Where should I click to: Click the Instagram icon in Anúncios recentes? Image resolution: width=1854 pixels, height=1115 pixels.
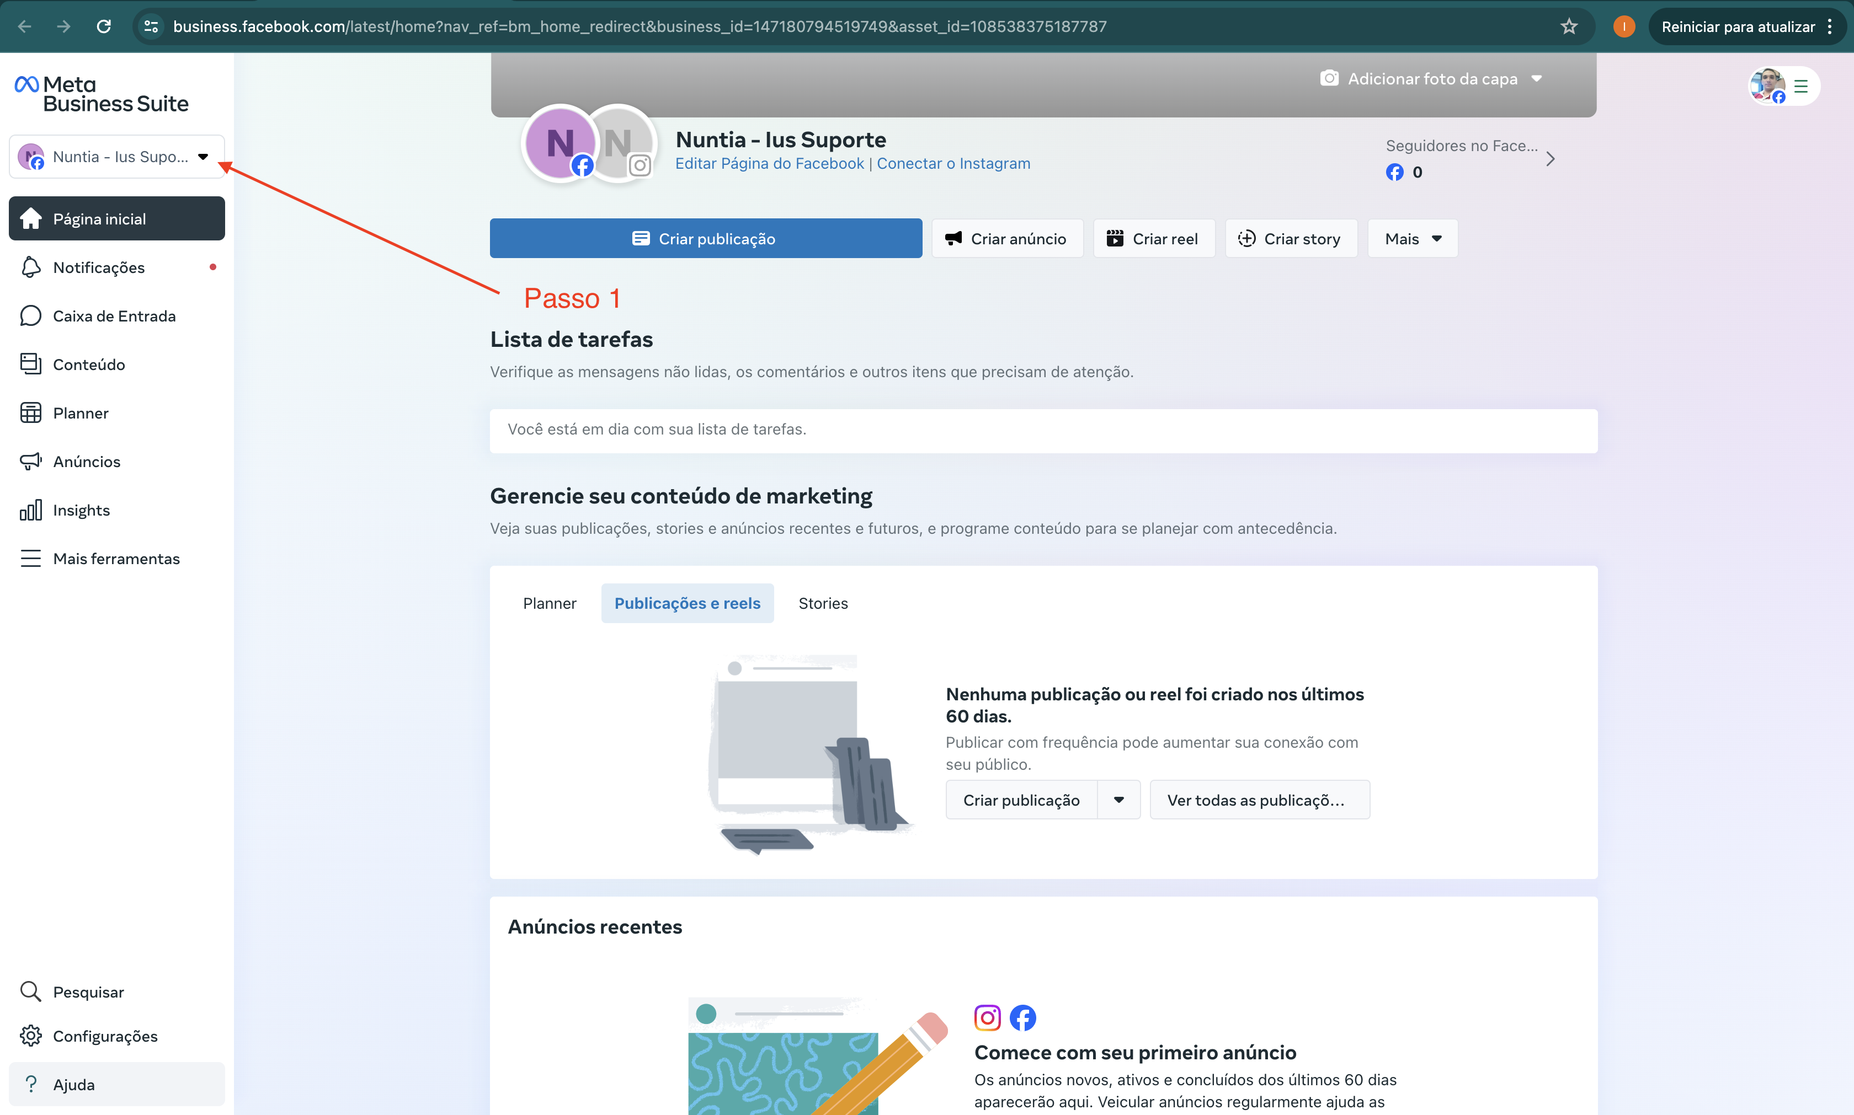(x=988, y=1017)
